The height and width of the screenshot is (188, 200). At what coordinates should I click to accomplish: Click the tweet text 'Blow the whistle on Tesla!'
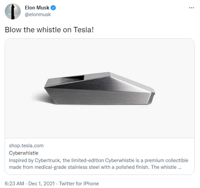[49, 30]
